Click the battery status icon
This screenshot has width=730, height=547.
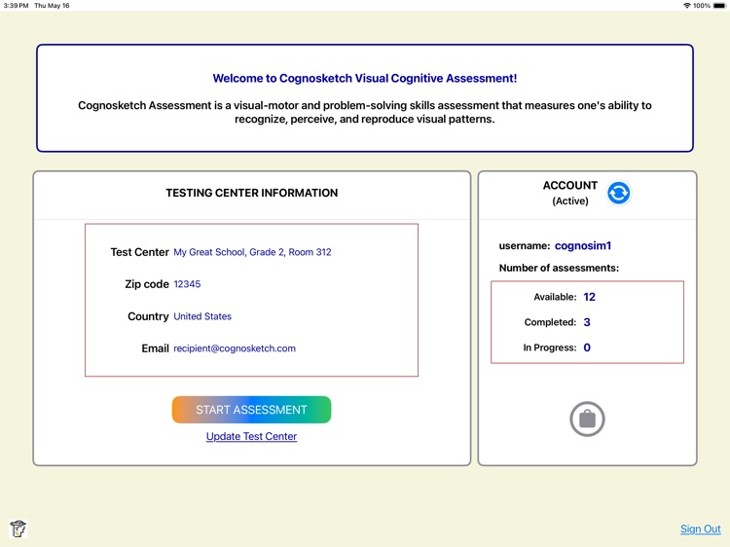(x=719, y=6)
